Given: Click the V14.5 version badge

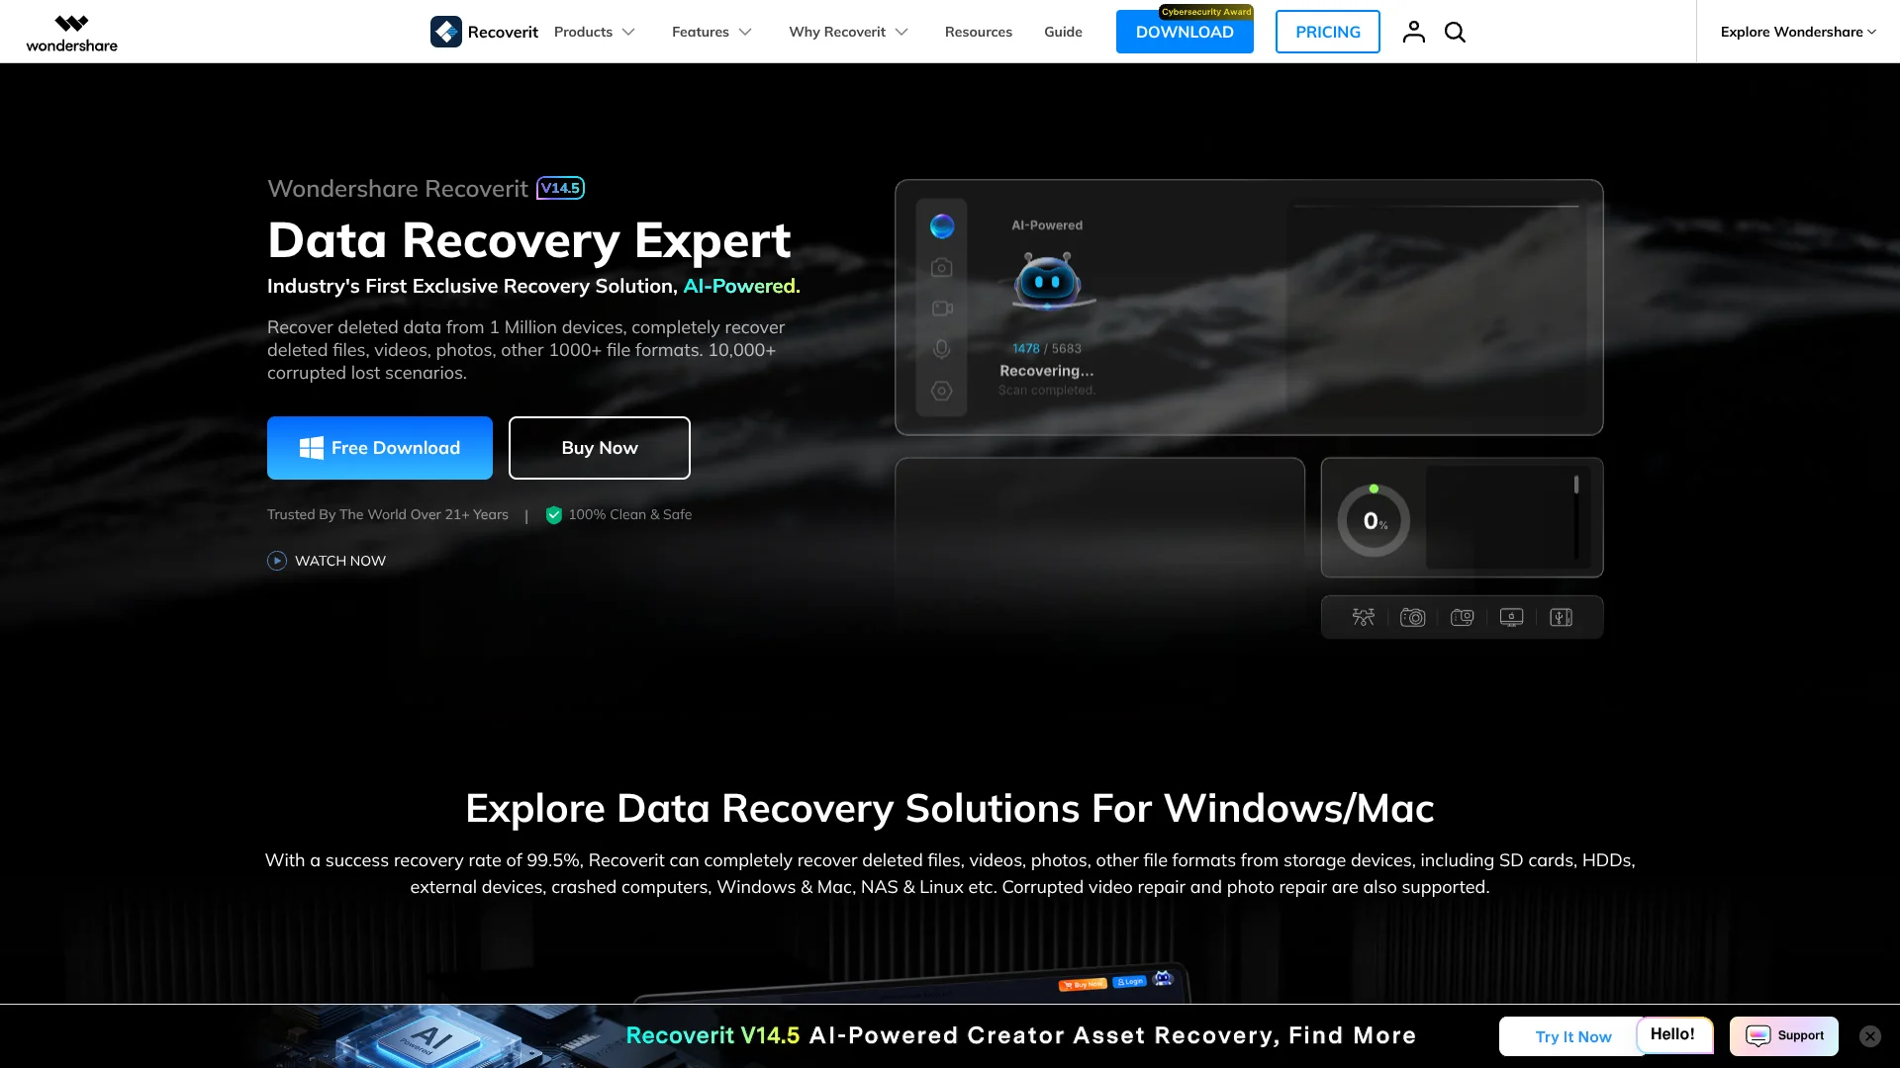Looking at the screenshot, I should pyautogui.click(x=561, y=188).
